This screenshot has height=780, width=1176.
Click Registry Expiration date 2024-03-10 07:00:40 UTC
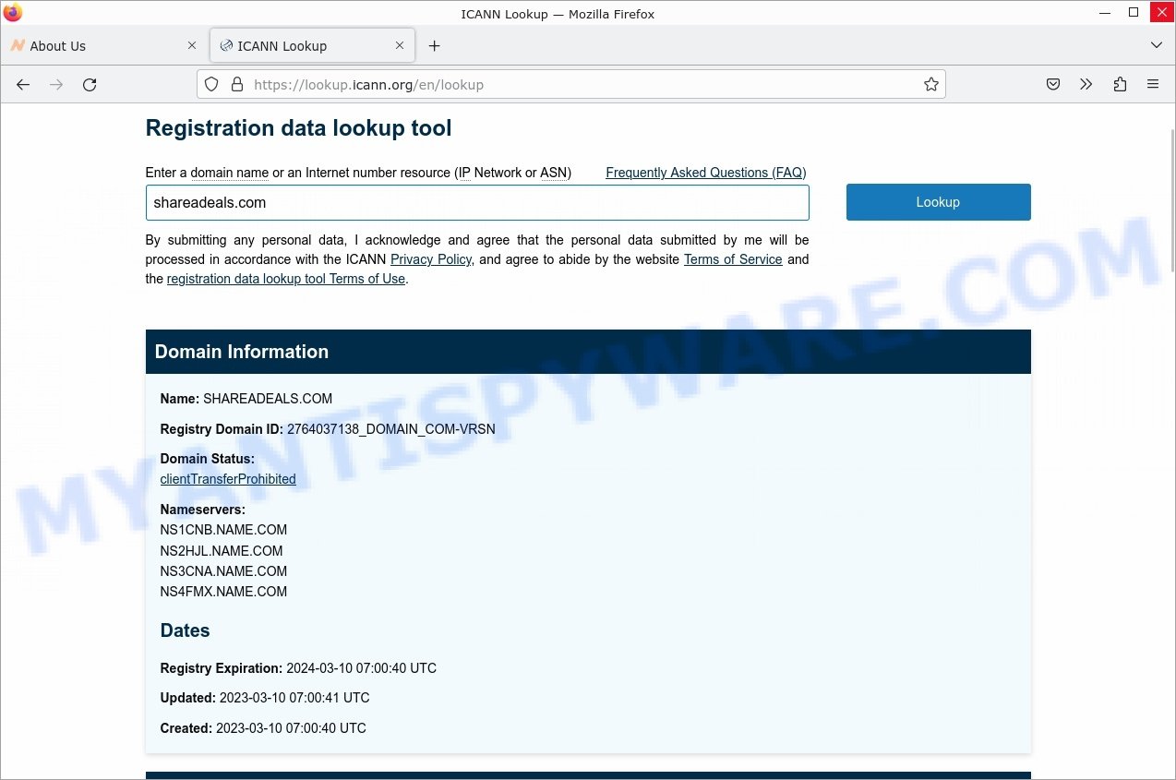(361, 668)
